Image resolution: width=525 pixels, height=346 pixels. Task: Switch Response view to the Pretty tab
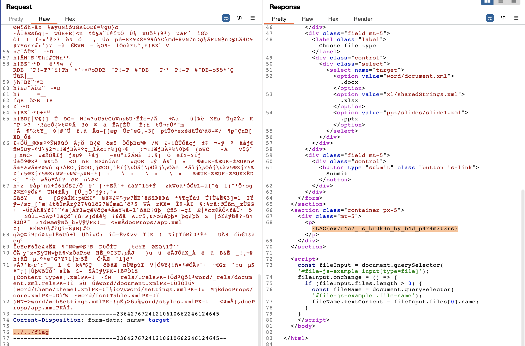[279, 19]
